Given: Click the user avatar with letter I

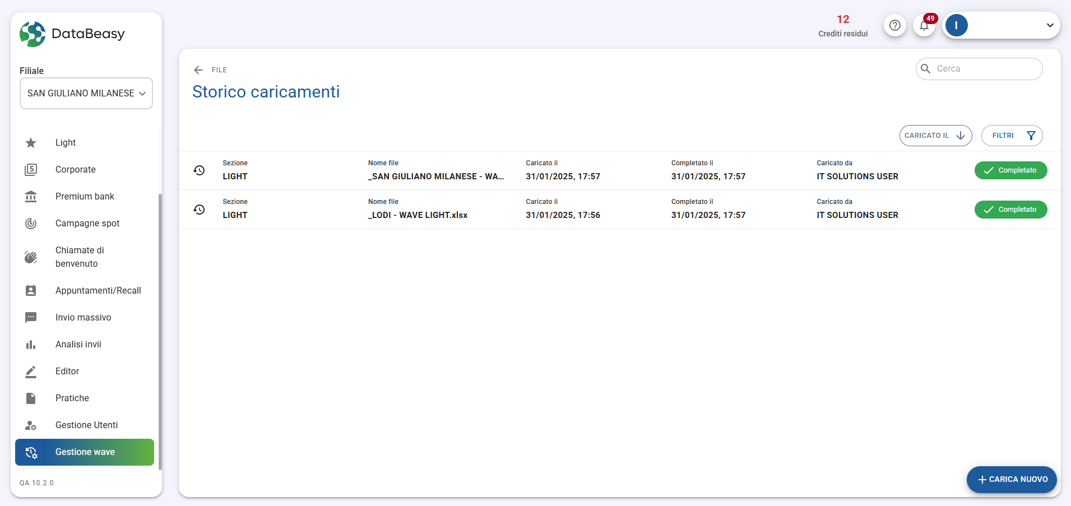Looking at the screenshot, I should 956,25.
